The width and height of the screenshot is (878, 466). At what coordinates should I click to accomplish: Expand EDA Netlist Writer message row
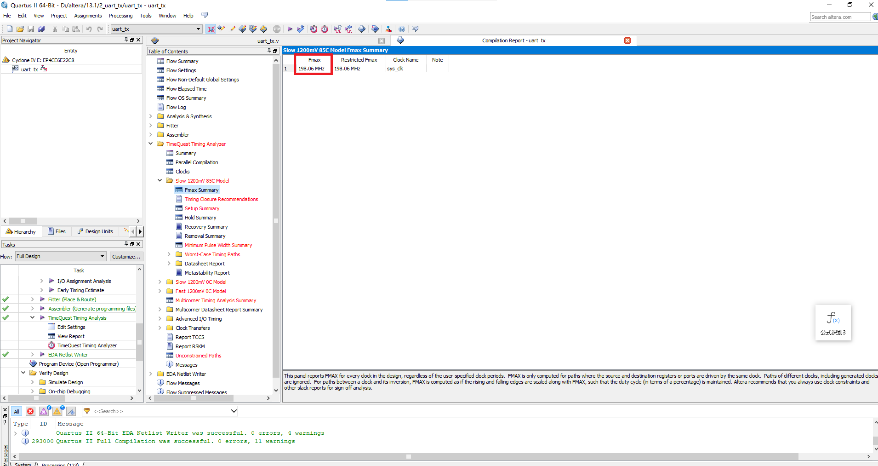click(x=15, y=433)
